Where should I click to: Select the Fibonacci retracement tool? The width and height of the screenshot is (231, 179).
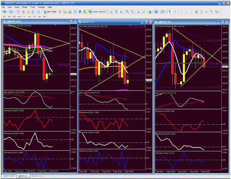(201, 11)
